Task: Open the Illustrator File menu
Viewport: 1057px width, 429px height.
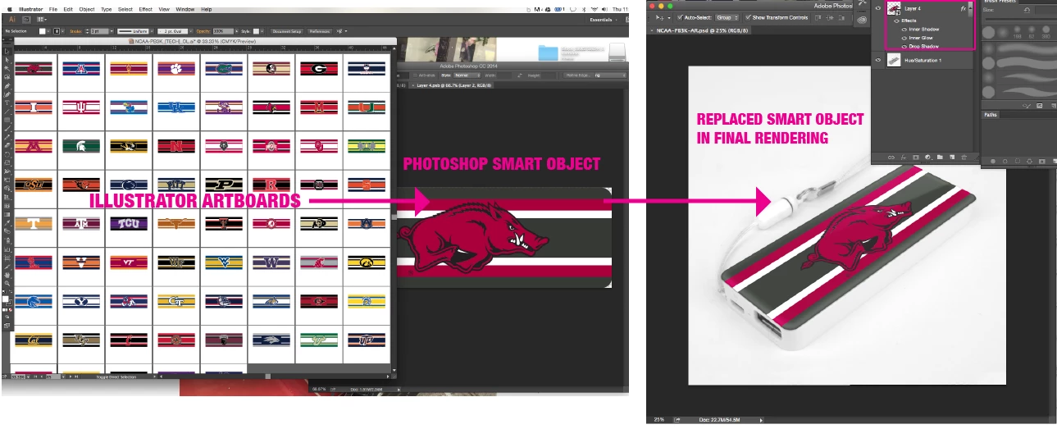Action: [53, 9]
